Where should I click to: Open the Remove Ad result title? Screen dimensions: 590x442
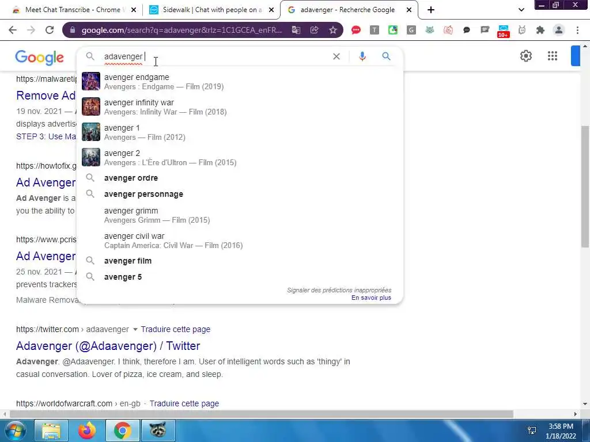tap(46, 96)
